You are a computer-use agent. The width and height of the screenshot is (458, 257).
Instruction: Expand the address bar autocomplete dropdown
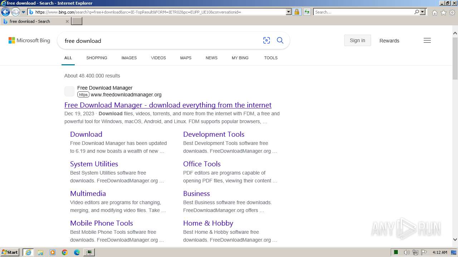pyautogui.click(x=289, y=12)
